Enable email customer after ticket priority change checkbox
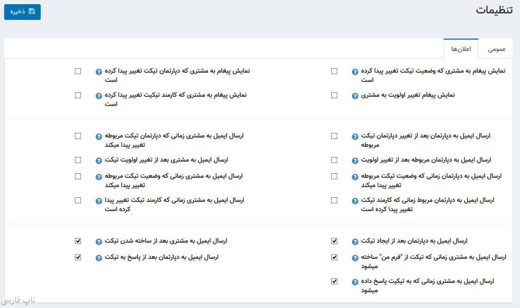Screen dimensions: 520x308 (x=78, y=160)
